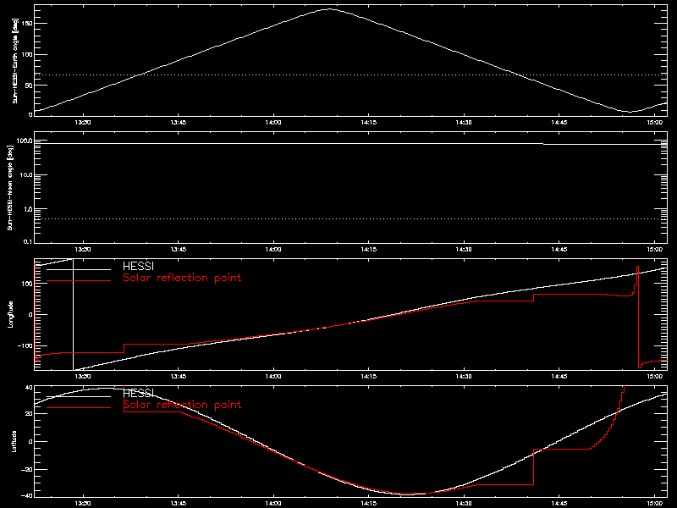Image resolution: width=677 pixels, height=508 pixels.
Task: Click the 20 tick label on Latitude axis
Action: 29,414
